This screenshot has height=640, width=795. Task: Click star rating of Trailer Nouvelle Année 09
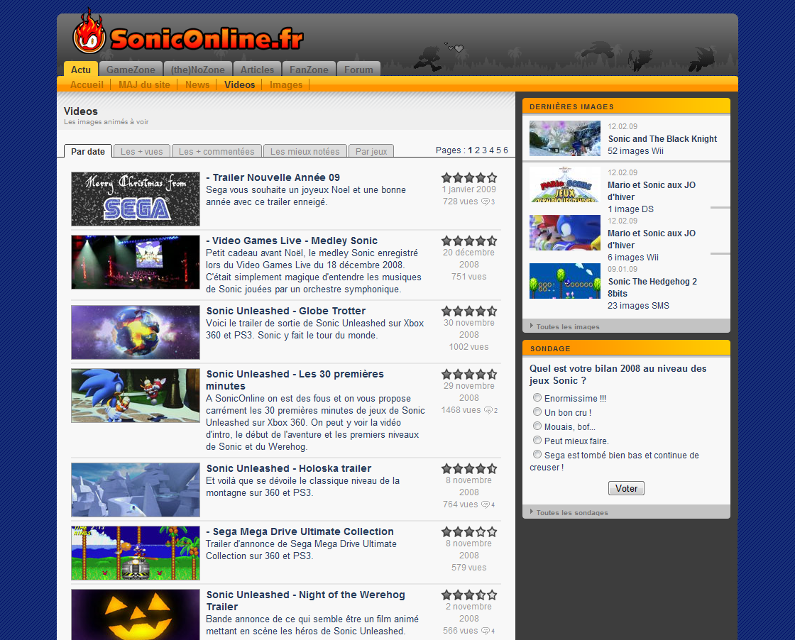click(469, 178)
